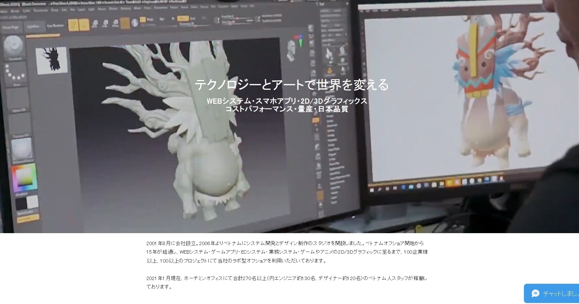Viewport: 579px width, 304px height.
Task: Select the black secondary color swatch
Action: [21, 203]
